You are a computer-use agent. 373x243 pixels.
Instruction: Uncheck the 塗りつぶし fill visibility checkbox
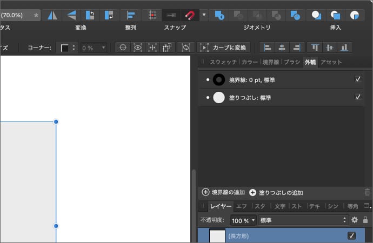pyautogui.click(x=357, y=97)
